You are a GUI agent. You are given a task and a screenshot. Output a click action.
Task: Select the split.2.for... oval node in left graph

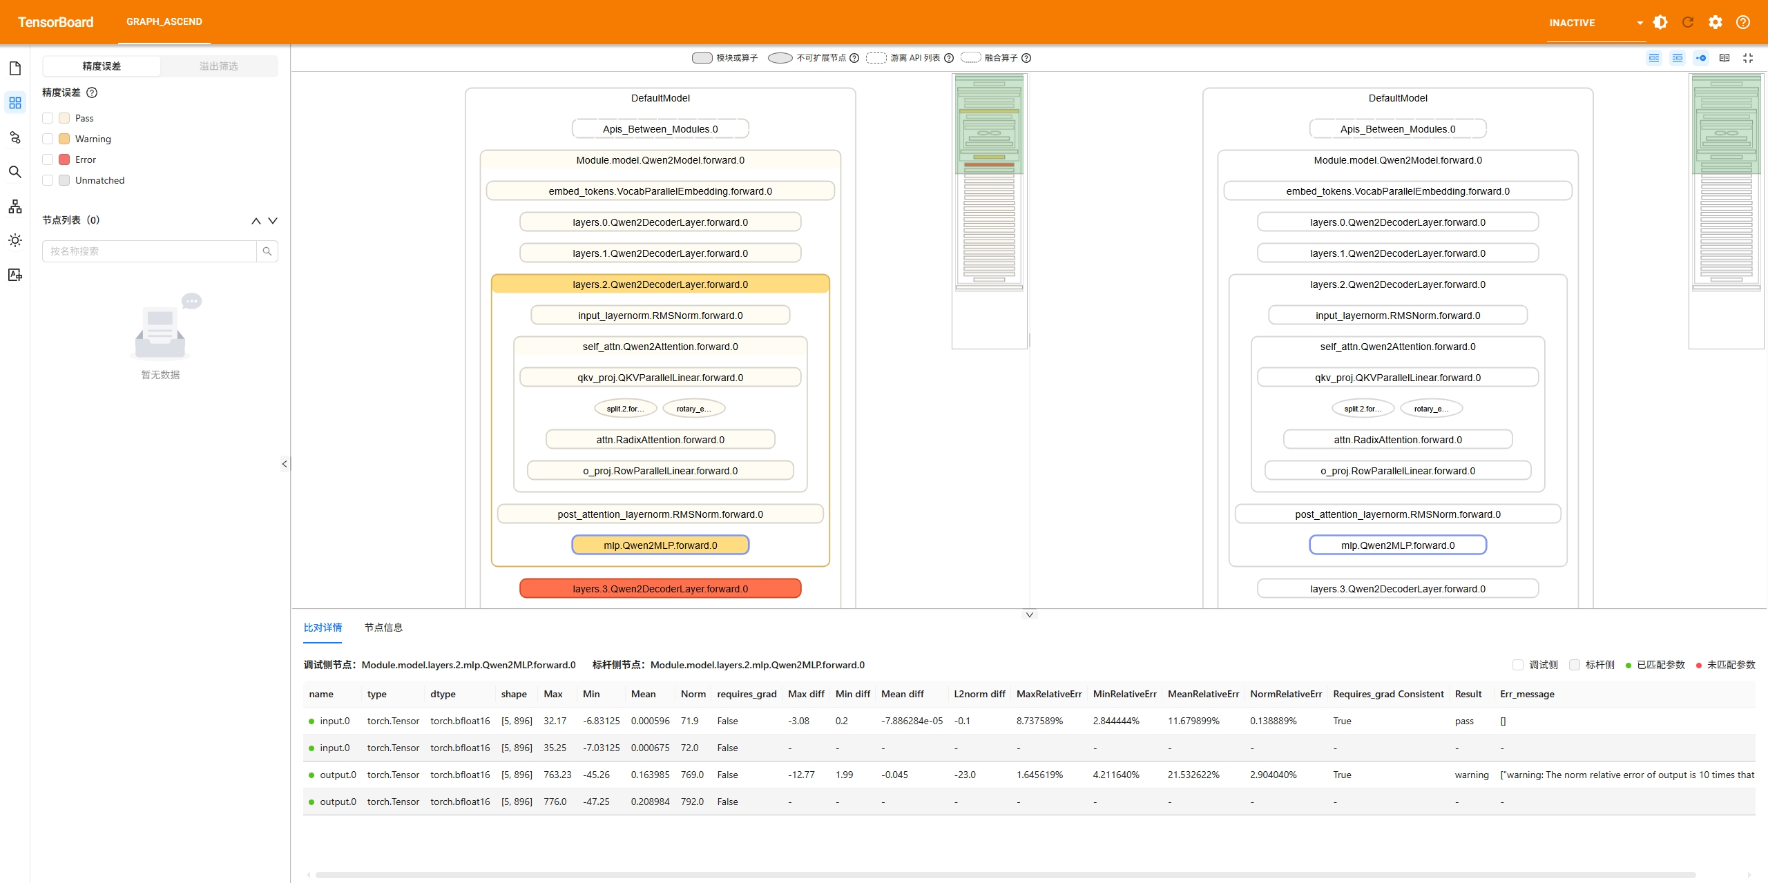(x=626, y=409)
